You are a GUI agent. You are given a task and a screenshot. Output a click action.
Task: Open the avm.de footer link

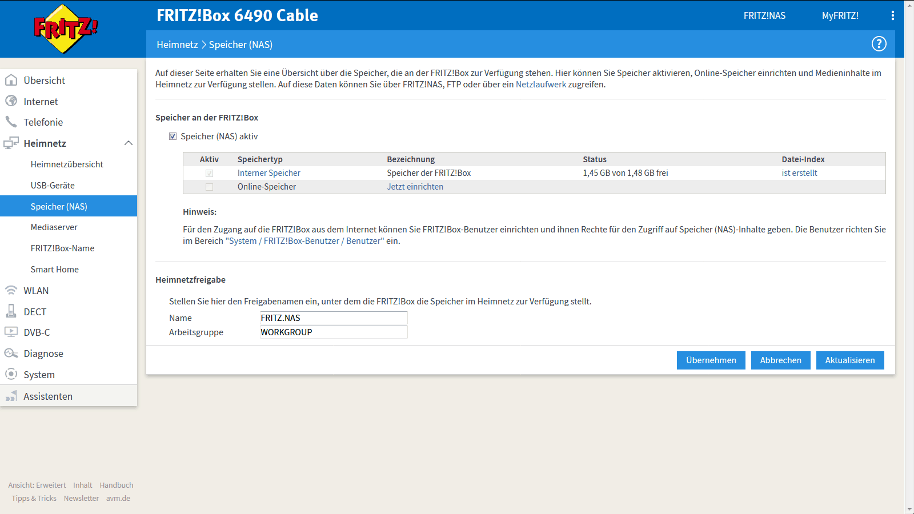(118, 499)
